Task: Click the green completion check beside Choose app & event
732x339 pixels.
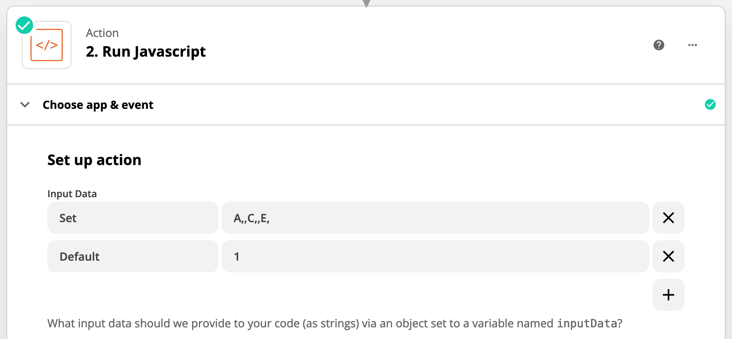Action: (710, 104)
